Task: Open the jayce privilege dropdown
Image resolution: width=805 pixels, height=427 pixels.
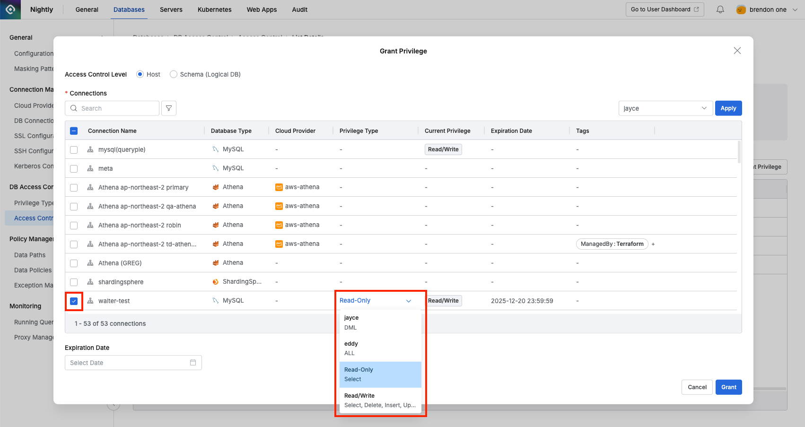Action: 665,108
